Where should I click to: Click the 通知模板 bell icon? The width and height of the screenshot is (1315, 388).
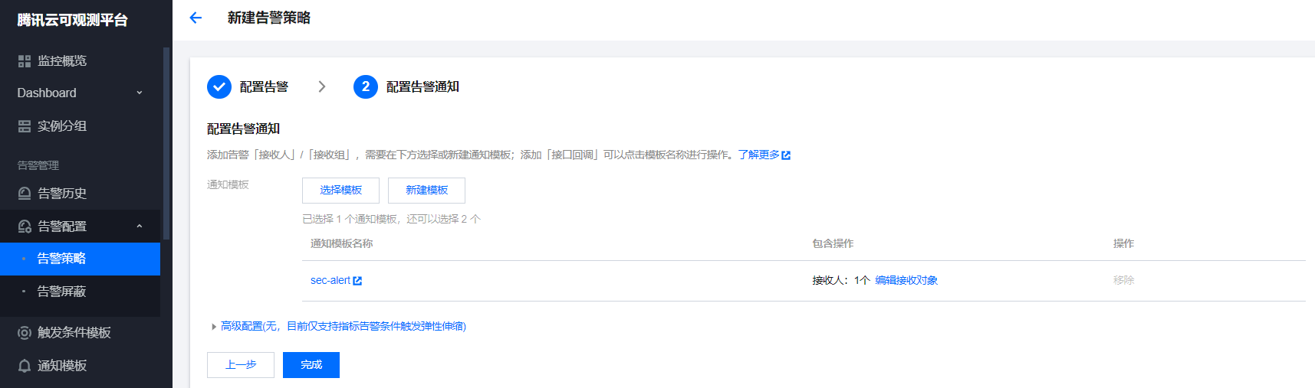pyautogui.click(x=25, y=366)
